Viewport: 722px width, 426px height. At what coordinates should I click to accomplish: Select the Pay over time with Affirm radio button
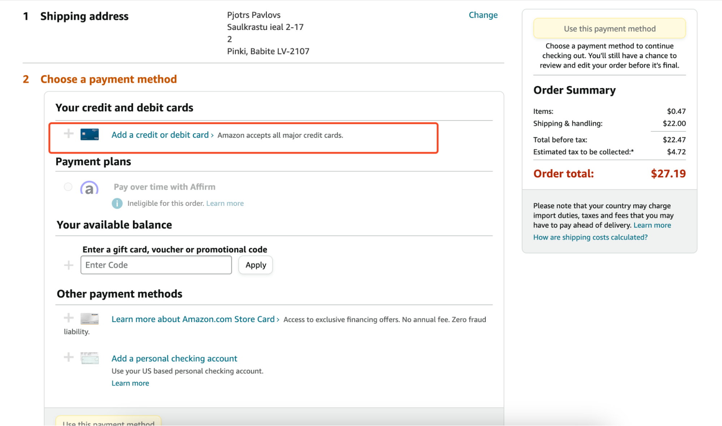click(68, 187)
